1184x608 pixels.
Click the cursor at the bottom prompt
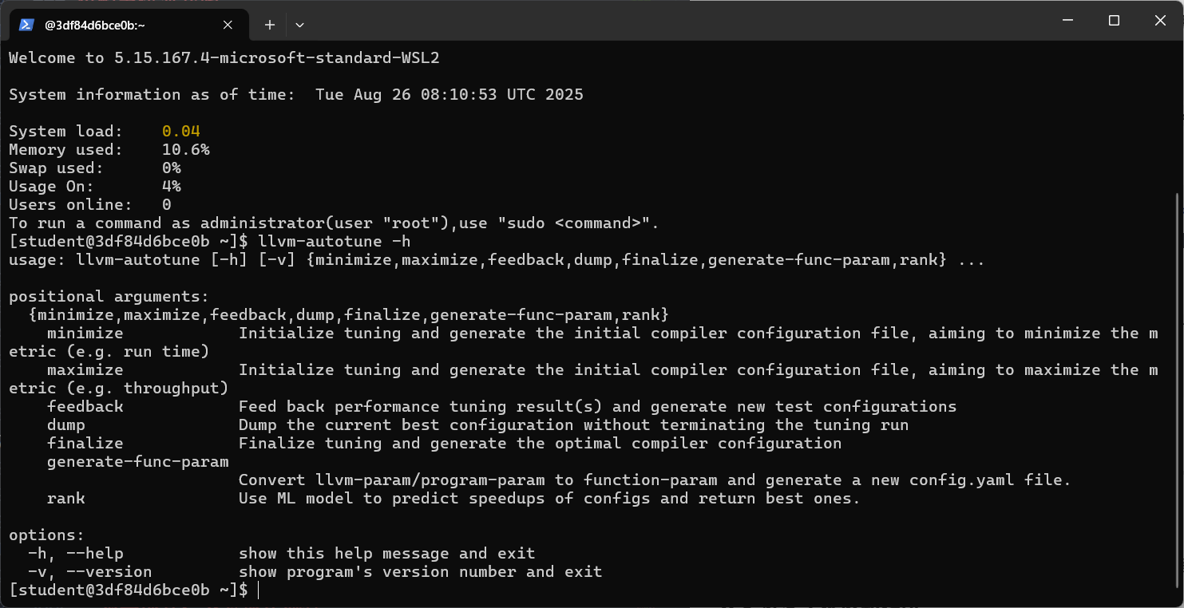(259, 590)
